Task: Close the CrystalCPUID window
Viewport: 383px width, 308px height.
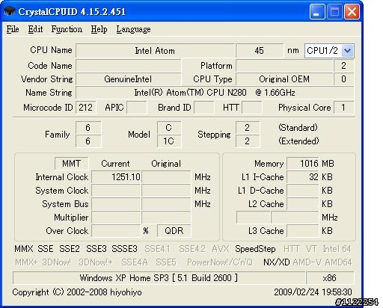Action: tap(352, 11)
